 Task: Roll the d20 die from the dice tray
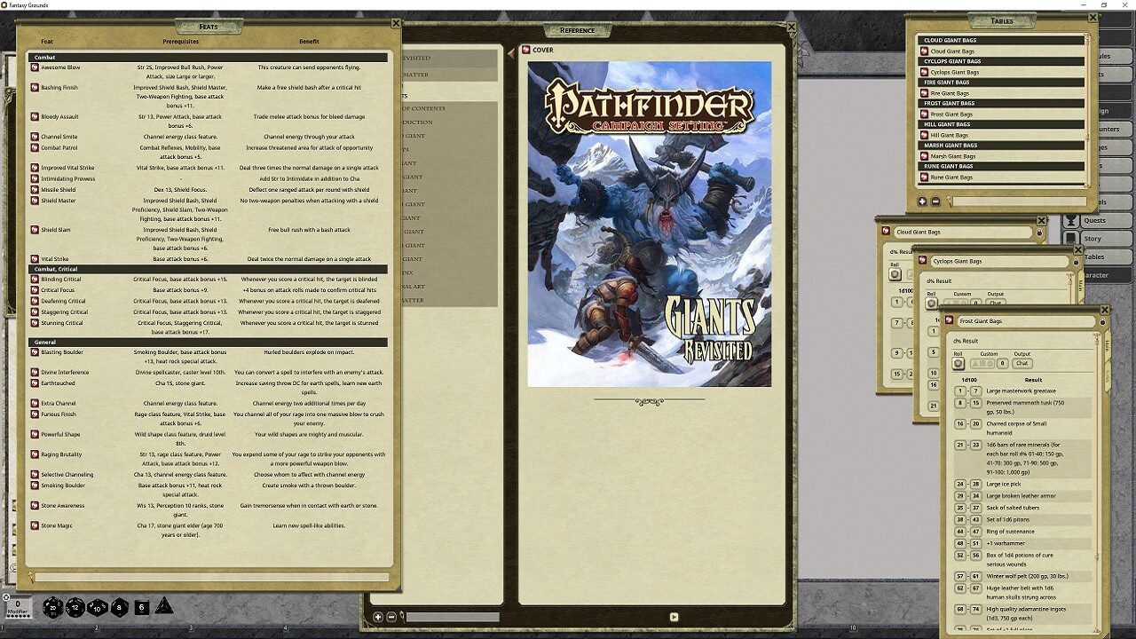point(53,607)
